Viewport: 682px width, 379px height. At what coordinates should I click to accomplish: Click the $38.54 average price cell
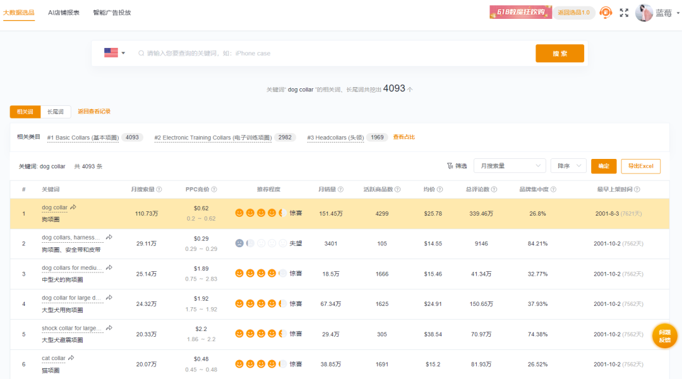tap(433, 334)
